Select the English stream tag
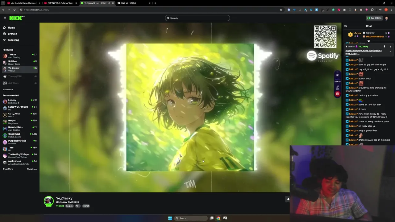 (69, 206)
